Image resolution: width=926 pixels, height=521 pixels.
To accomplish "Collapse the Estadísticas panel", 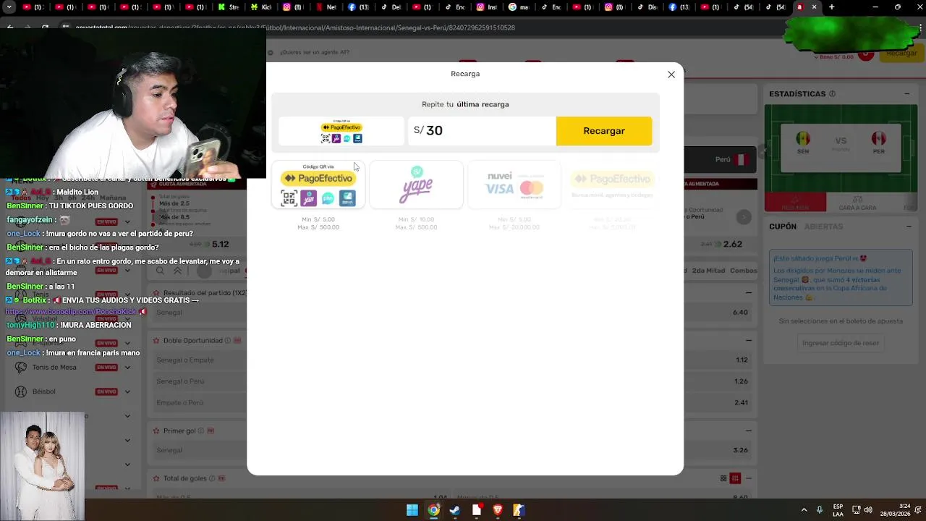I will click(x=908, y=94).
